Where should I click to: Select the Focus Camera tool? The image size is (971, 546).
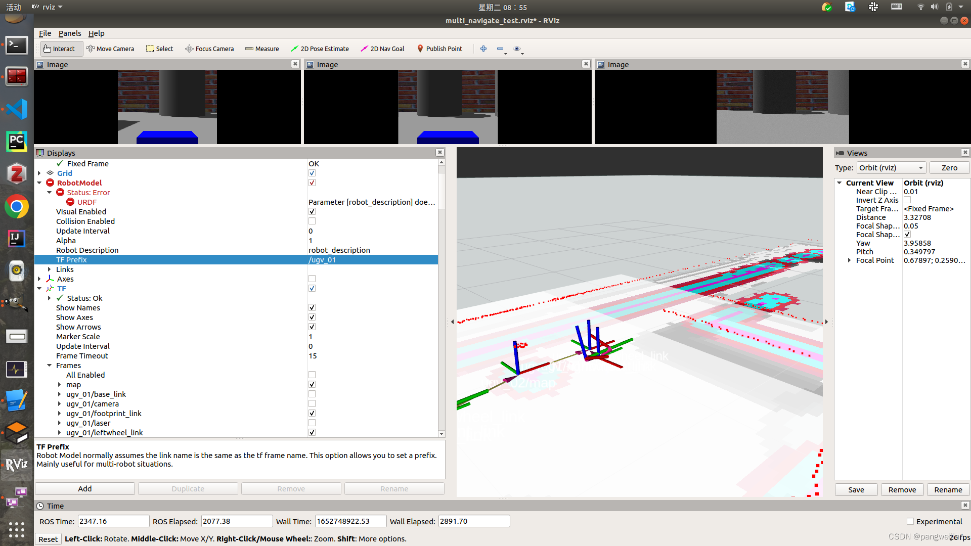point(209,49)
